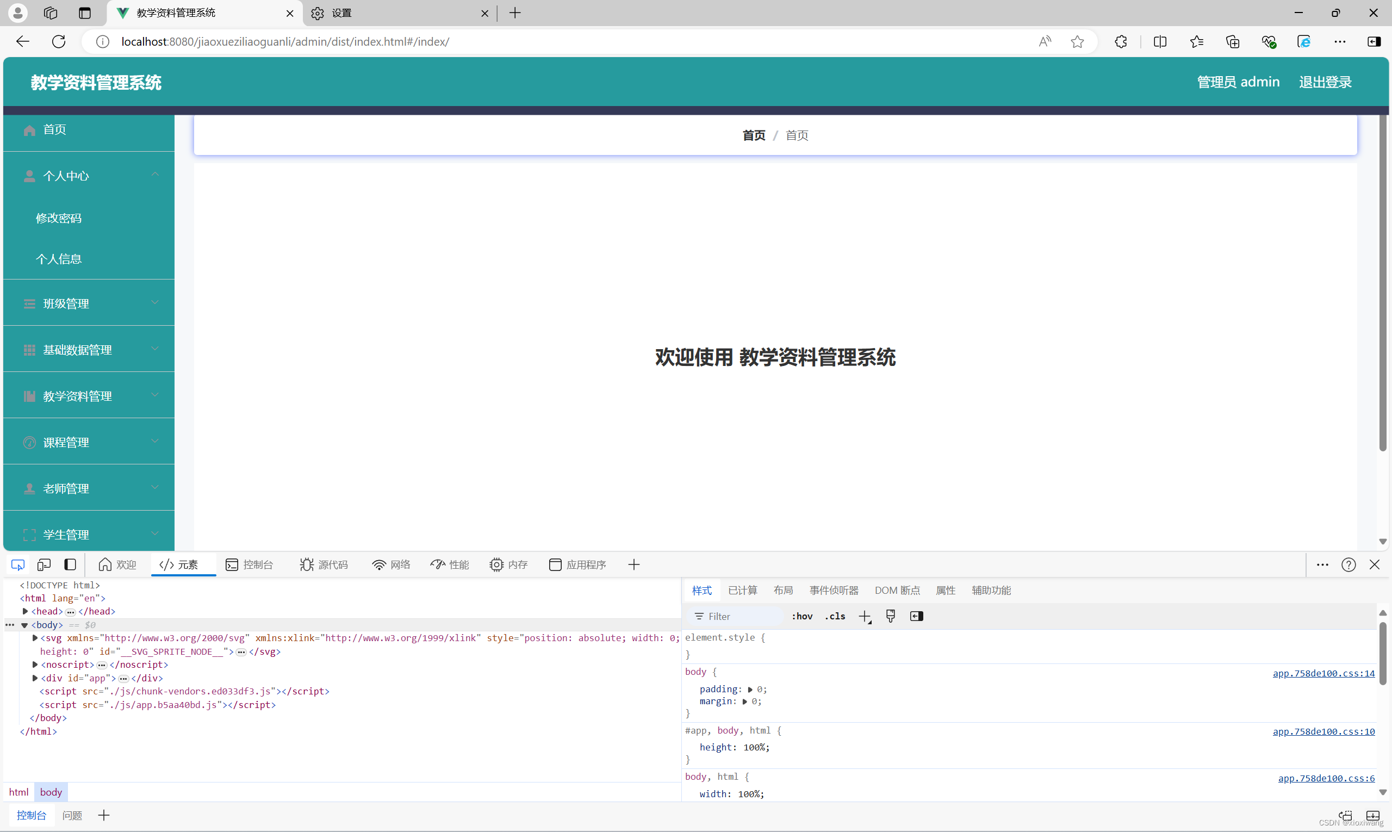Add a new style rule with the + icon
Viewport: 1392px width, 832px height.
(x=864, y=616)
